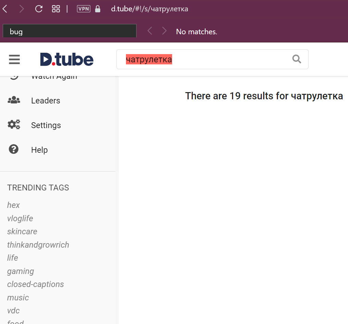Click the address bar URL field
The height and width of the screenshot is (324, 348).
tap(149, 9)
